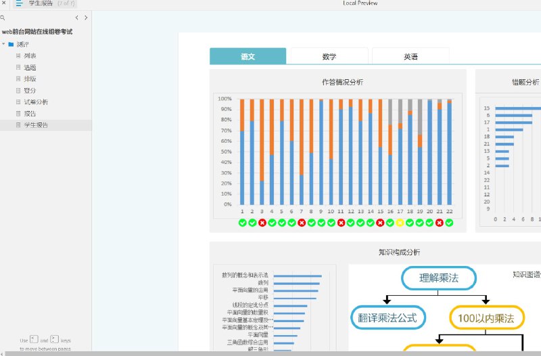Click the search magnifier icon in sidebar
The image size is (541, 356).
(3, 18)
